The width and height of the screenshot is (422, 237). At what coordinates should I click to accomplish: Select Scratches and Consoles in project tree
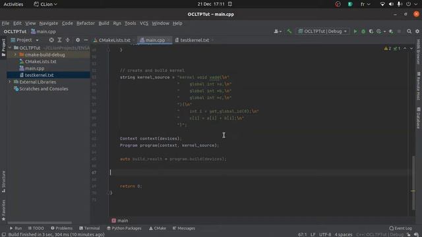[41, 89]
